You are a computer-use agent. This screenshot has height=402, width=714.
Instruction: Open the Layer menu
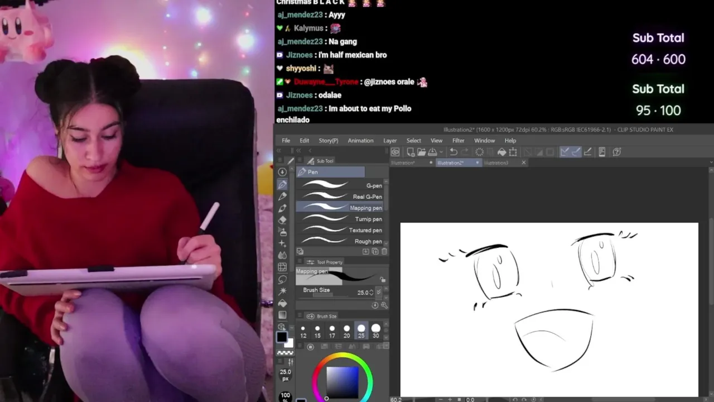pyautogui.click(x=390, y=140)
